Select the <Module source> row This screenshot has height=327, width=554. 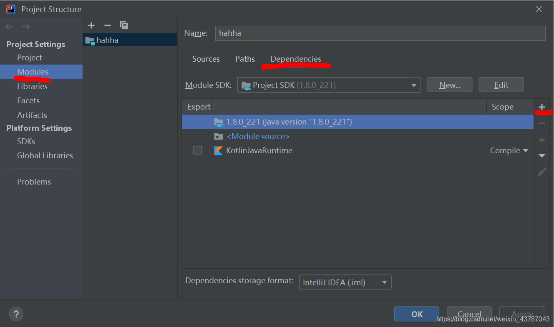358,136
